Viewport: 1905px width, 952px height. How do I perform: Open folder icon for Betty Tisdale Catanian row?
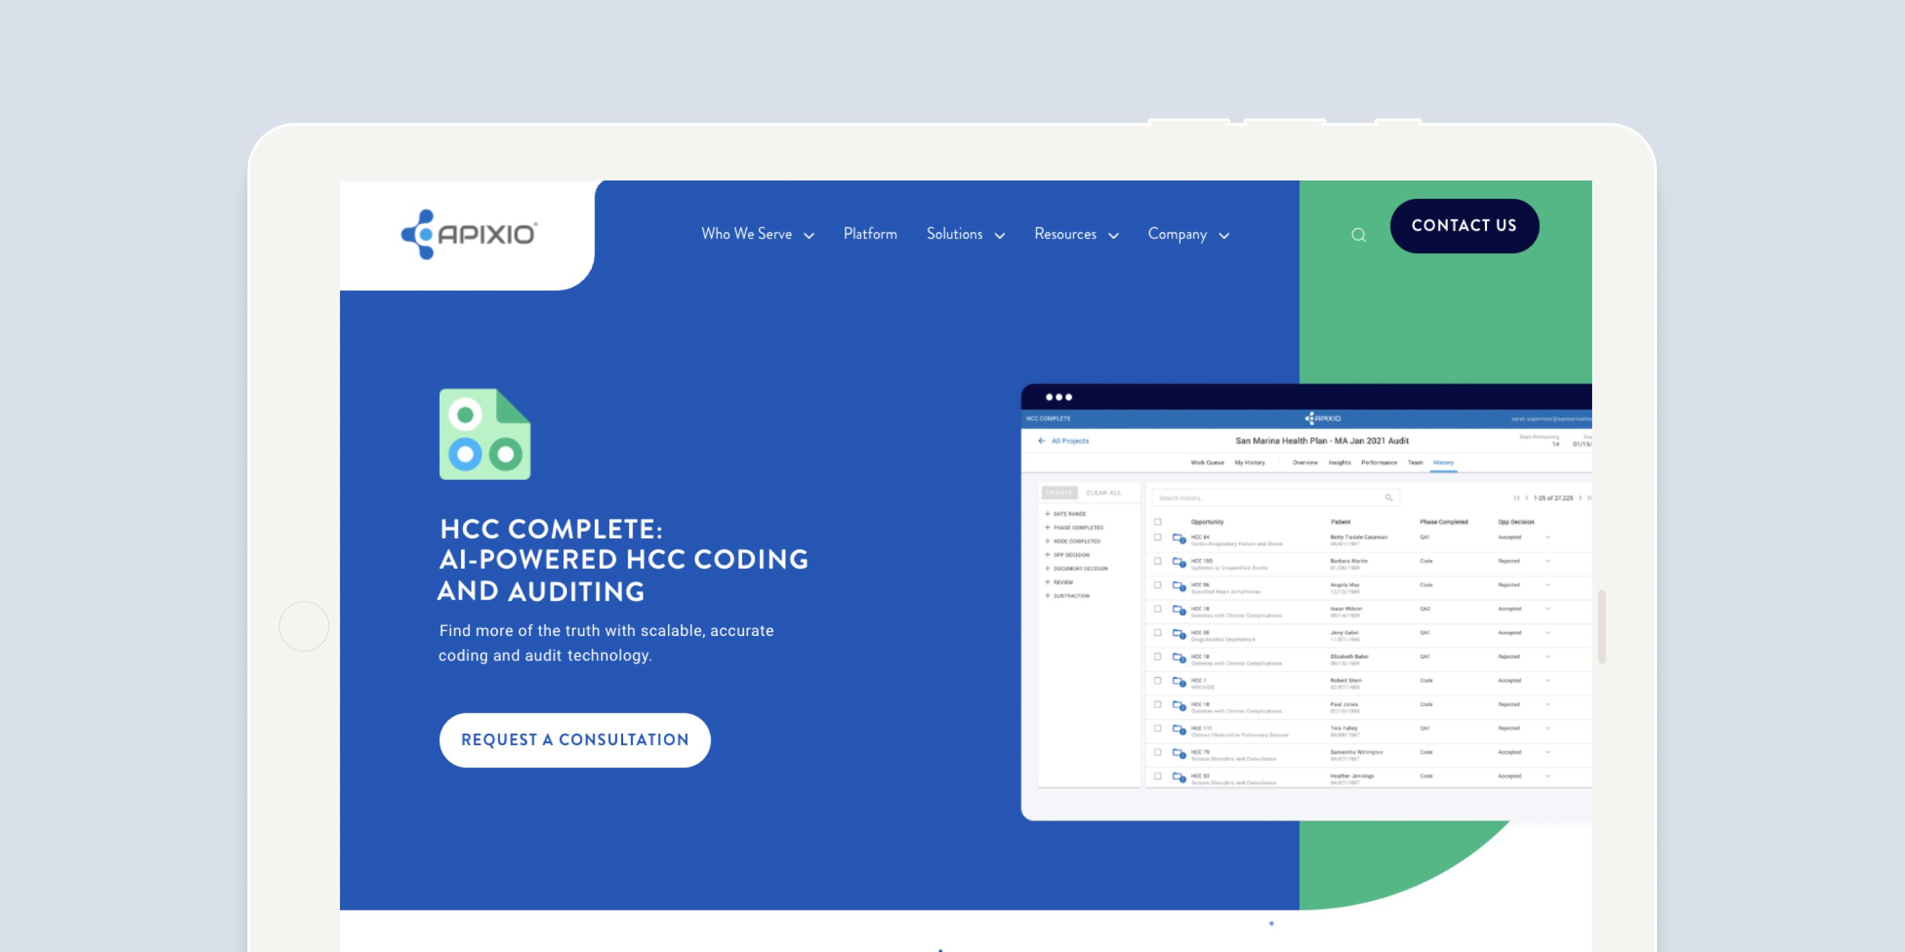point(1179,539)
